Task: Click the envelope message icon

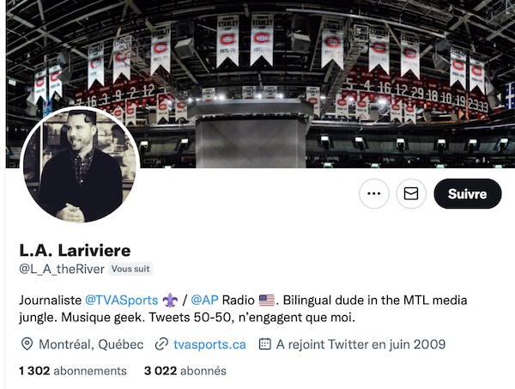Action: point(411,193)
